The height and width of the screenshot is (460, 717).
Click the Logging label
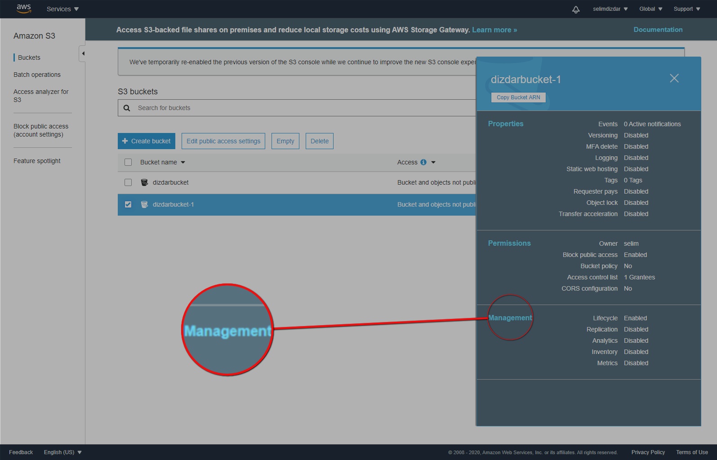[x=606, y=158]
